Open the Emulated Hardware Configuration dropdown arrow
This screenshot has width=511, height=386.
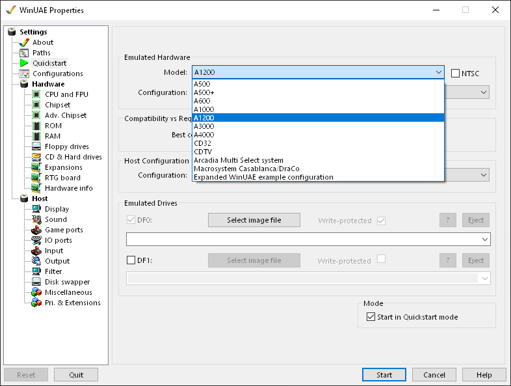pos(484,92)
